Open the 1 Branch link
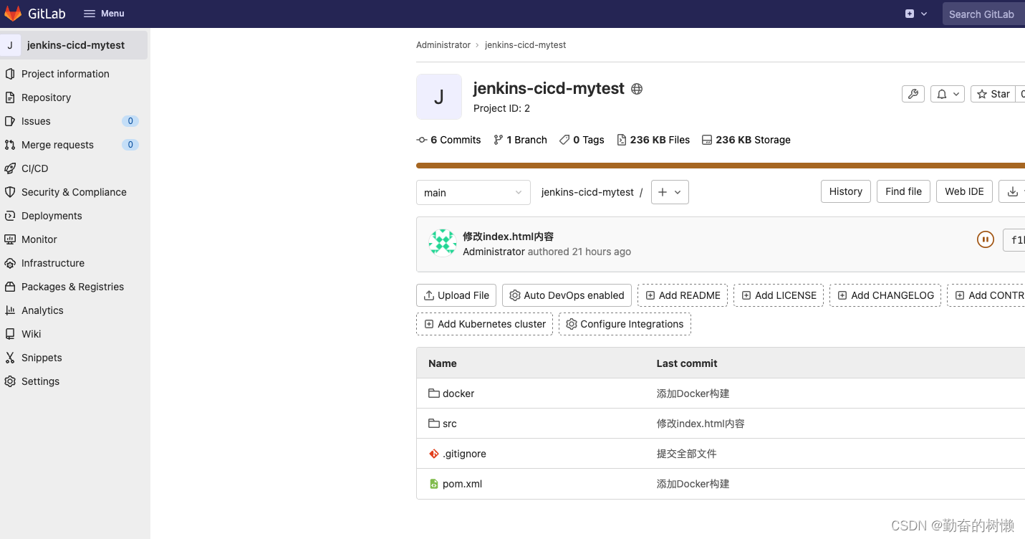1025x539 pixels. point(520,140)
